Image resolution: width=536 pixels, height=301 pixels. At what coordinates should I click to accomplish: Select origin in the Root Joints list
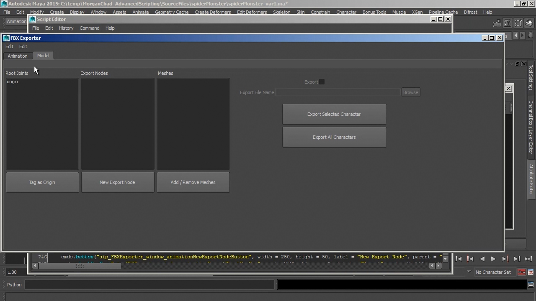pos(12,82)
